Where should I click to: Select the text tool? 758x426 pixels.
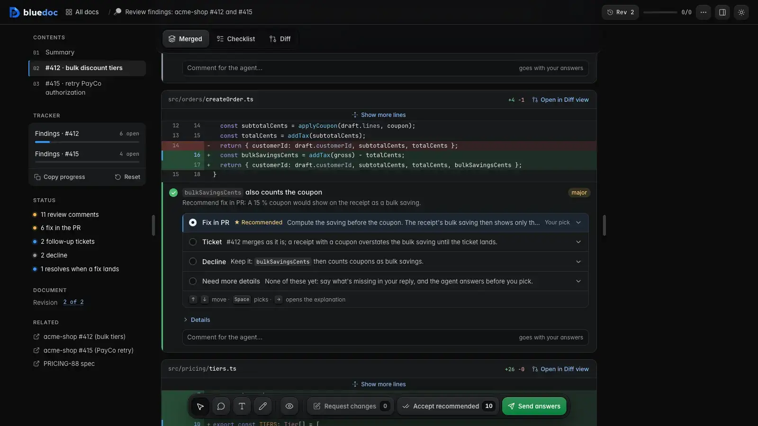(x=242, y=406)
